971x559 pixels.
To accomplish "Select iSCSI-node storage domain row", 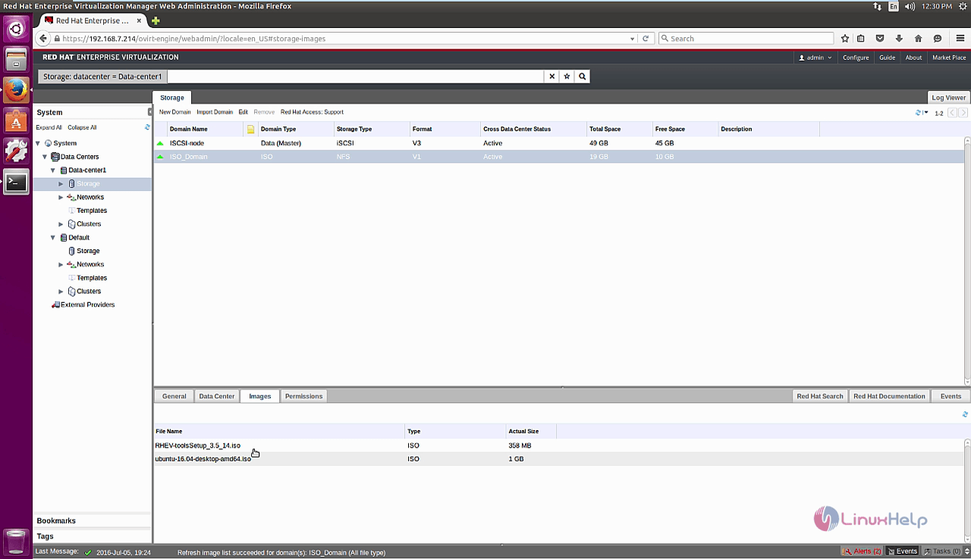I will tap(560, 143).
